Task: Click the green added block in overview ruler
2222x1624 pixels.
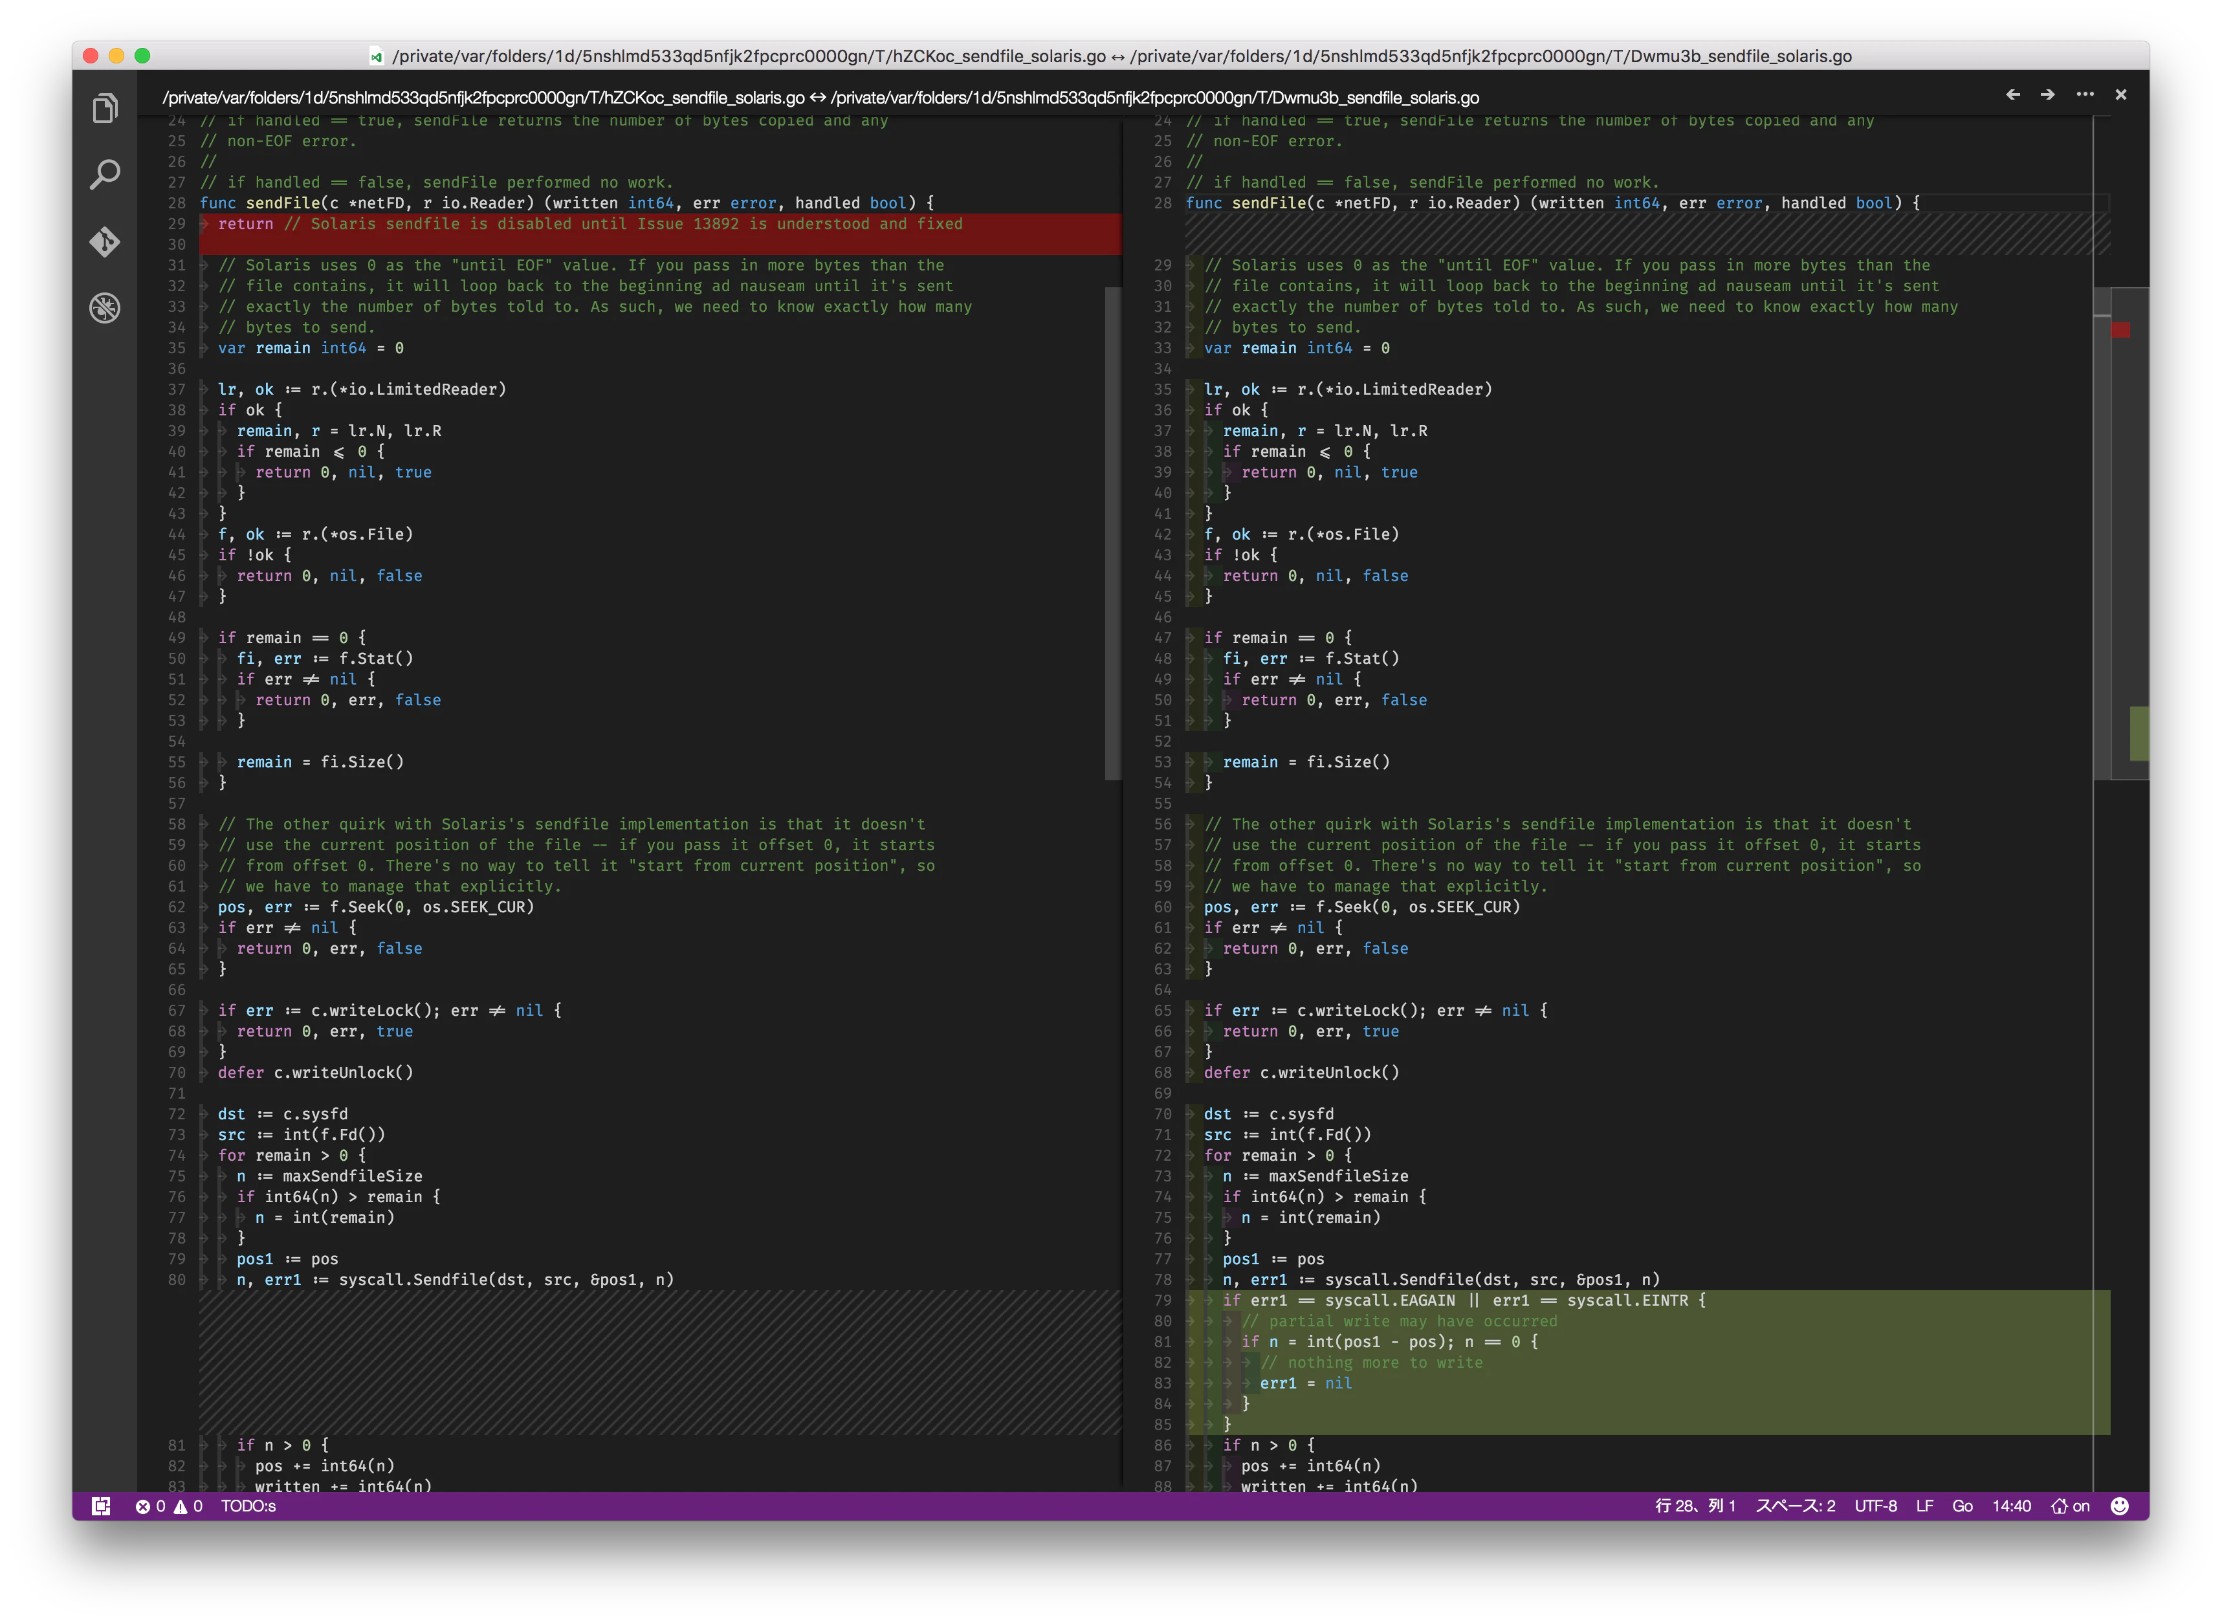Action: (x=2139, y=733)
